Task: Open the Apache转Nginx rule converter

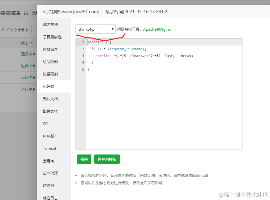Action: (x=157, y=29)
